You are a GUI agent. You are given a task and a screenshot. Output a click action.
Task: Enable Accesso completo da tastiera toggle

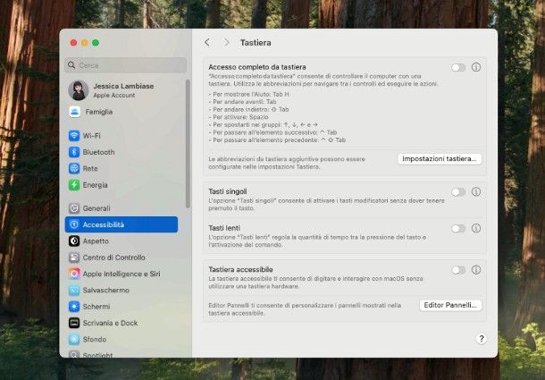pos(457,67)
